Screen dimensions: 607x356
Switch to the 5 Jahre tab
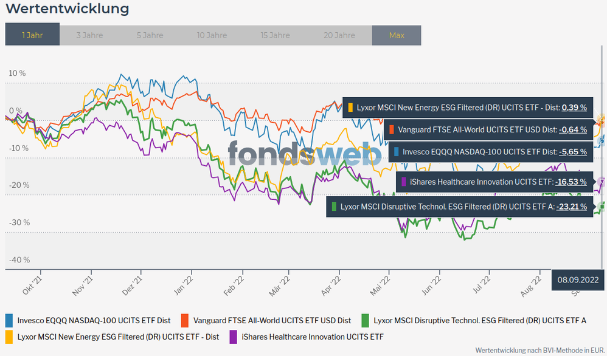(149, 35)
